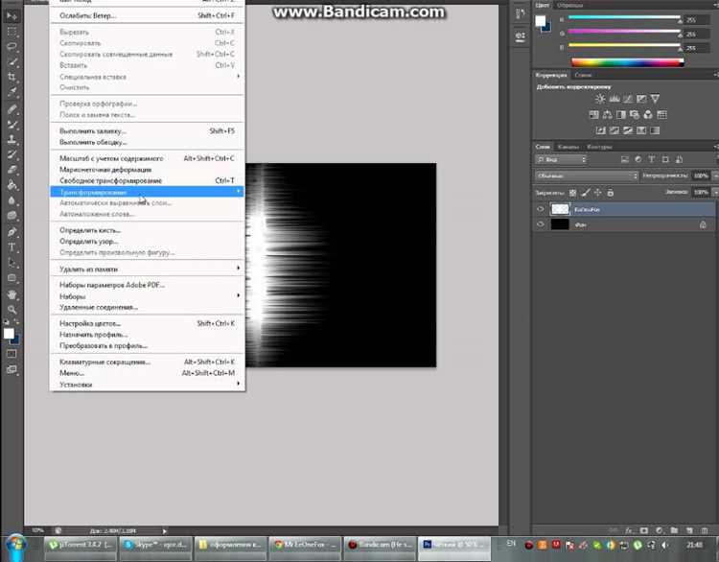Toggle lock position in Layers panel
Image resolution: width=719 pixels, height=562 pixels.
click(x=598, y=193)
